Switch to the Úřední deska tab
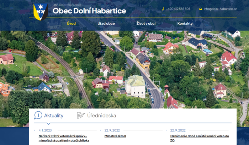Viewport: 249px width, 145px height. [x=96, y=115]
